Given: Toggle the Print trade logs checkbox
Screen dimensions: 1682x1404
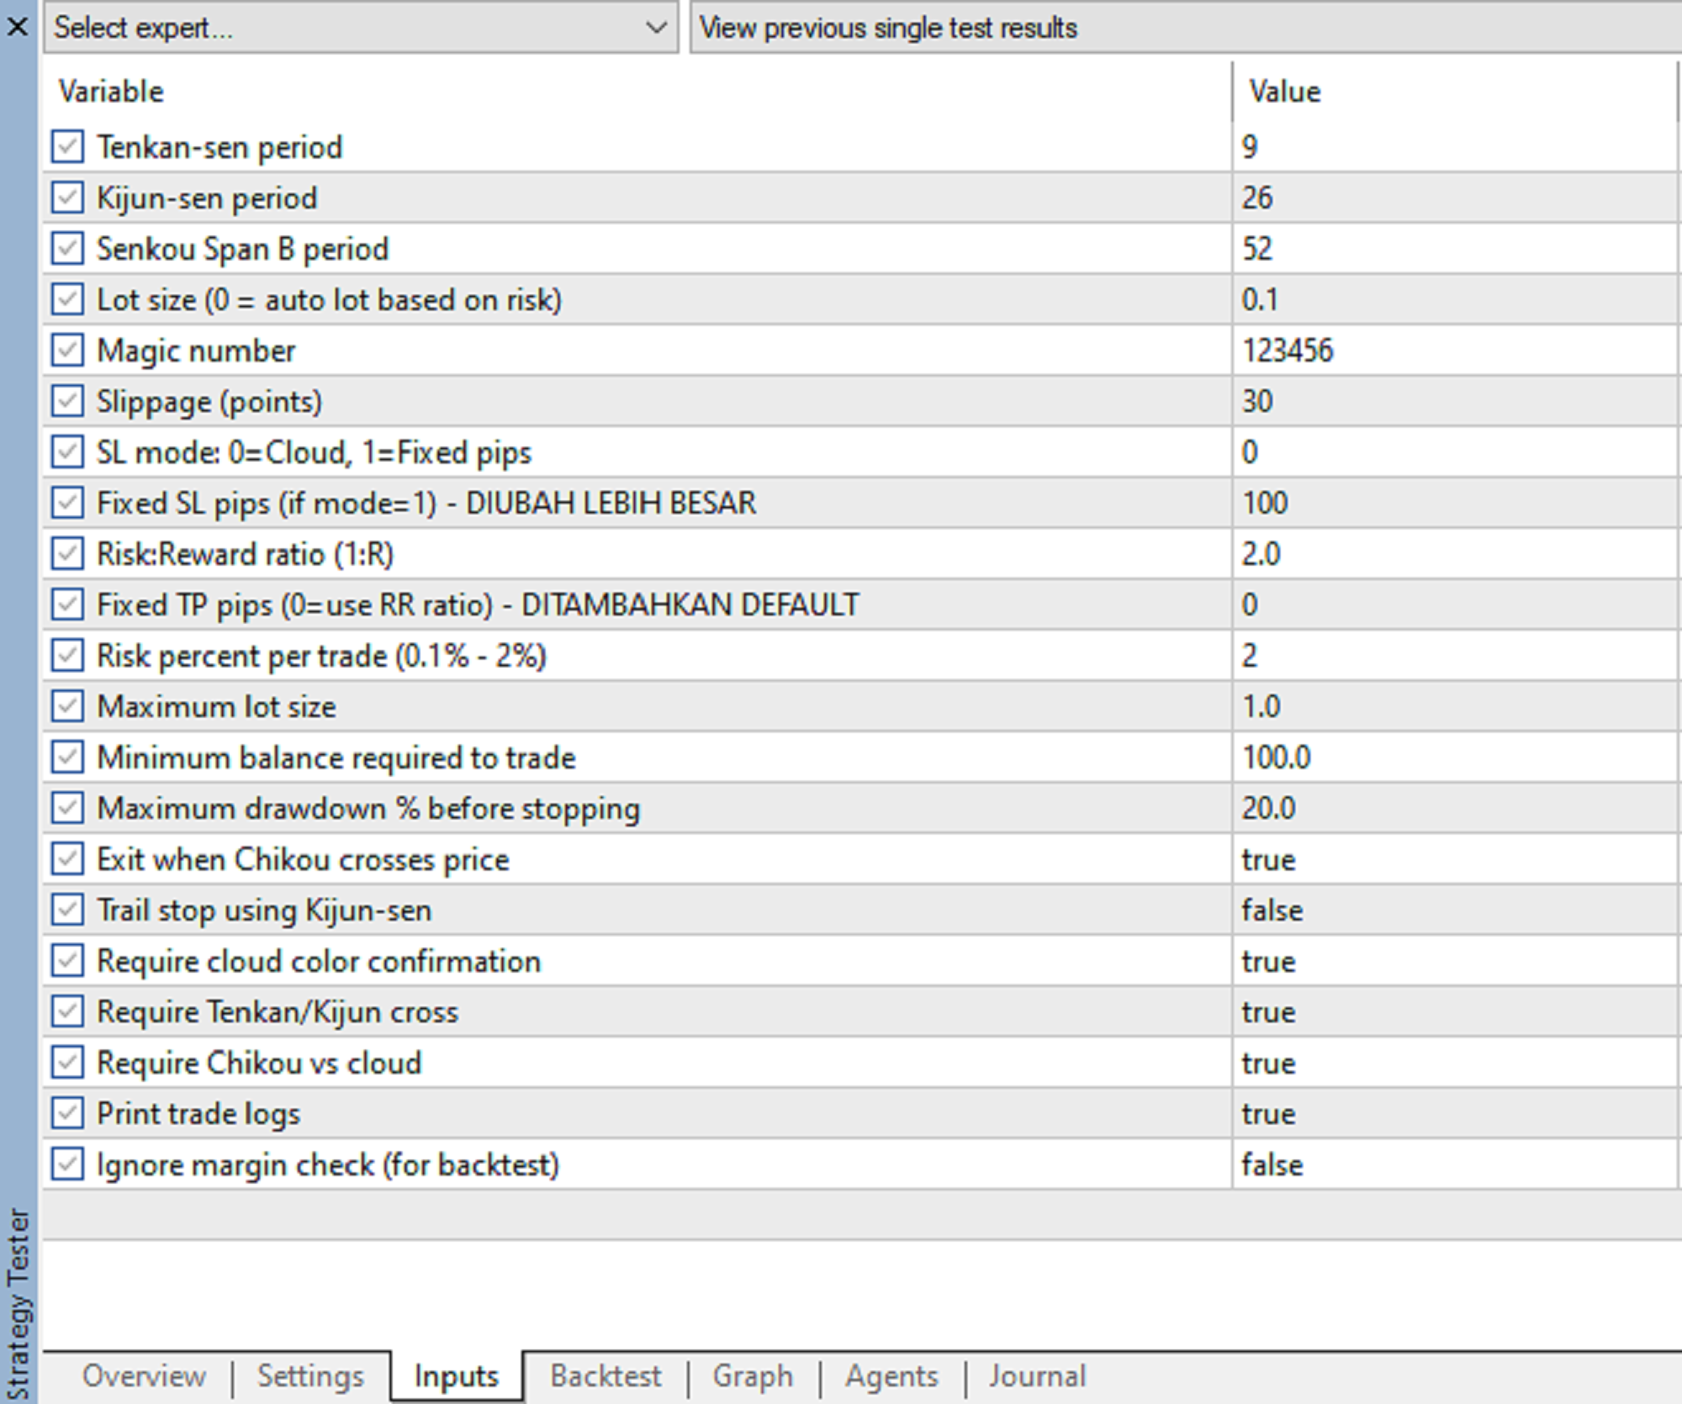Looking at the screenshot, I should tap(67, 1113).
